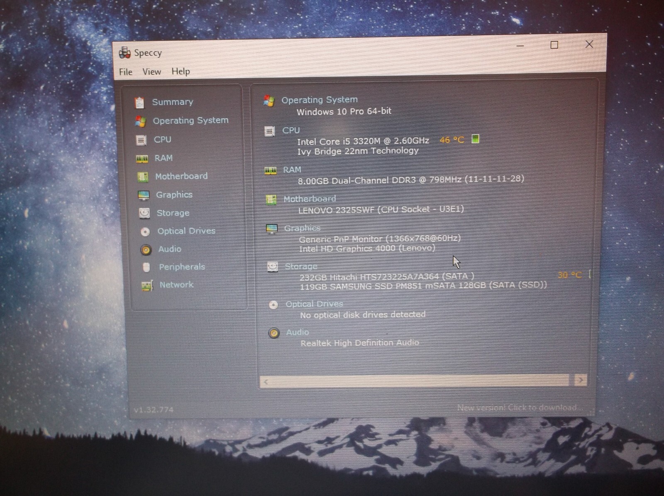The width and height of the screenshot is (664, 496).
Task: Click the Windows flag icon in summary pane
Action: (269, 101)
